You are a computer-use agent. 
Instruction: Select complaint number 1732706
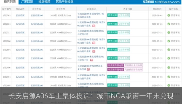[7, 41]
